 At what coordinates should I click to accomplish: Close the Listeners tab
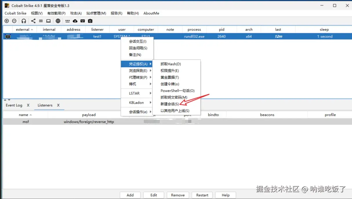pos(58,105)
